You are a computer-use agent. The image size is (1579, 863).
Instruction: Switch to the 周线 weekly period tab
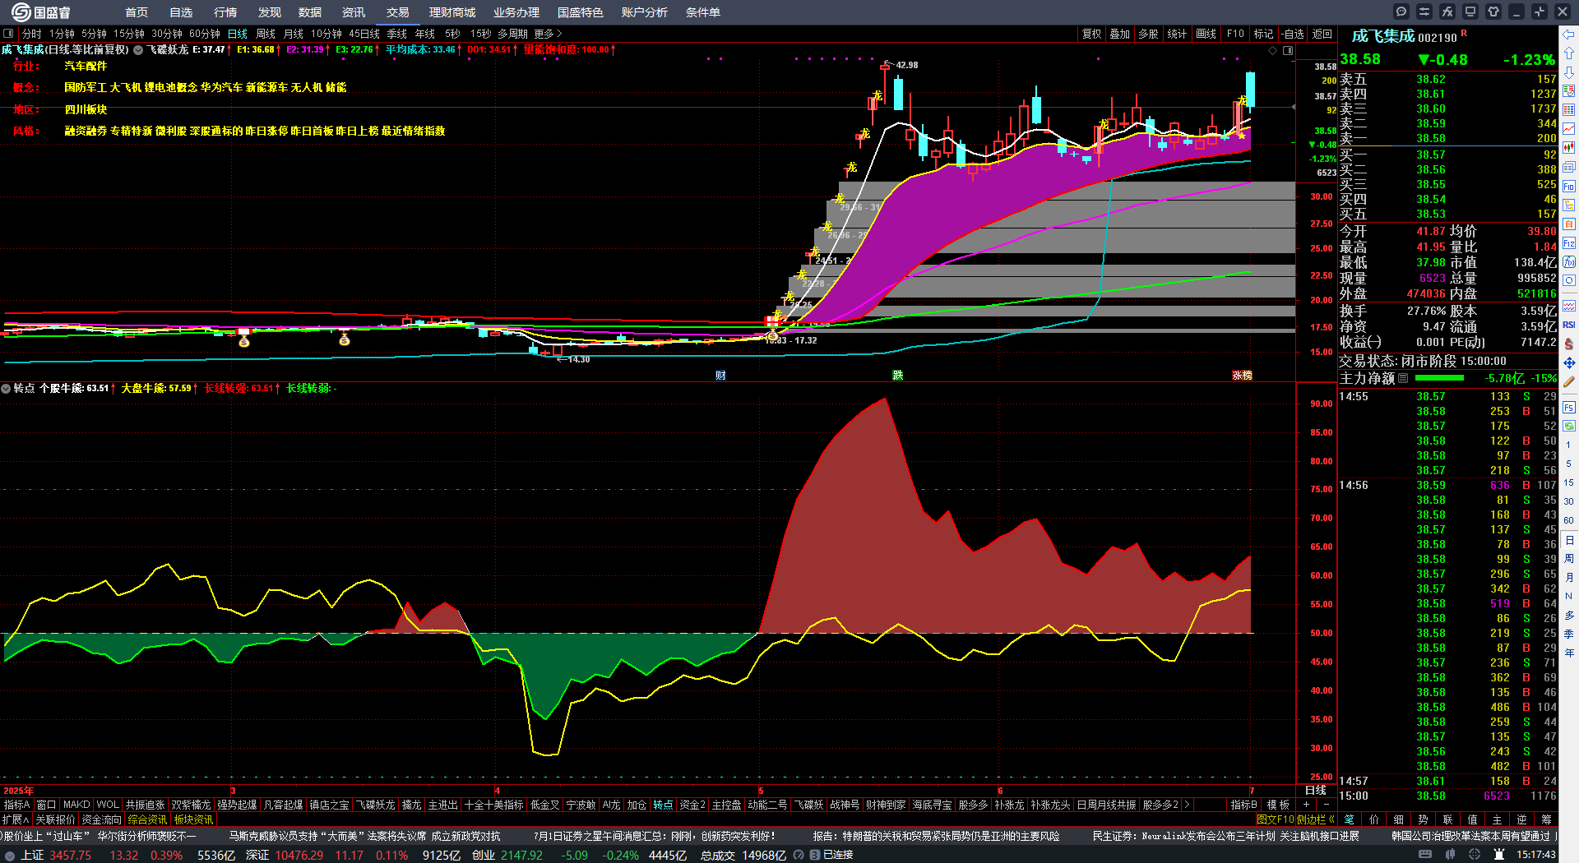pyautogui.click(x=266, y=34)
